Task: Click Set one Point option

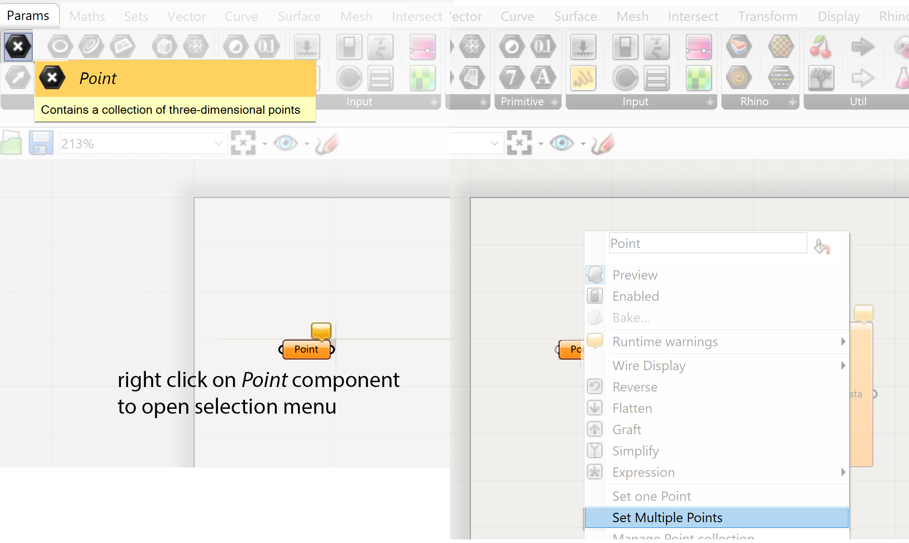Action: click(652, 496)
